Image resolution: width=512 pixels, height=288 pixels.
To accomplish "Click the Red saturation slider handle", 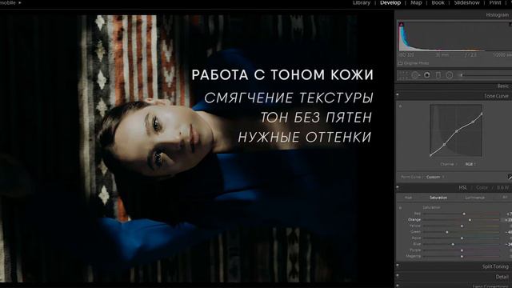I will [x=464, y=214].
